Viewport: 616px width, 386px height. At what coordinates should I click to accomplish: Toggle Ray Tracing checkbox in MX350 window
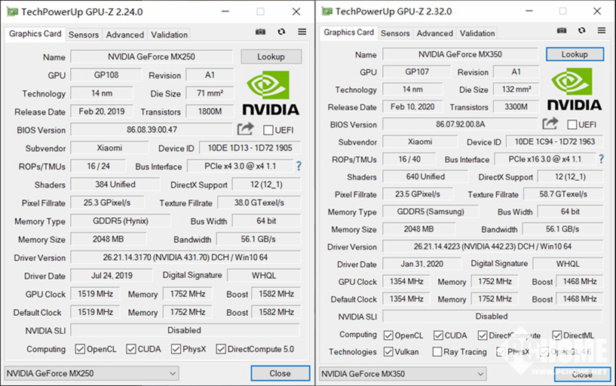click(437, 351)
